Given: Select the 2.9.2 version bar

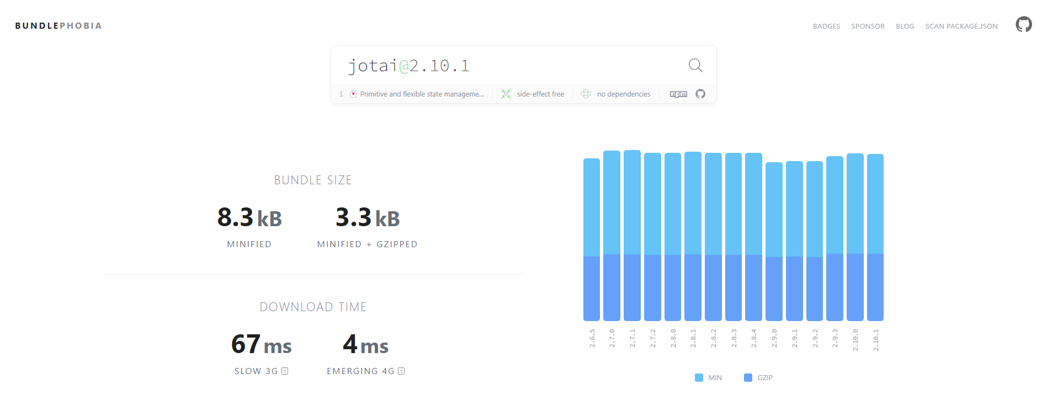Looking at the screenshot, I should pyautogui.click(x=815, y=241).
